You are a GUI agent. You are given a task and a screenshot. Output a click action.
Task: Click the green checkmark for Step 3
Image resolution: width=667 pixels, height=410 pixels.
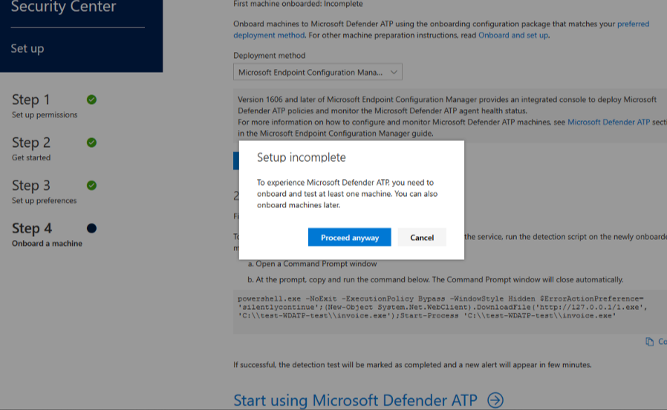91,186
